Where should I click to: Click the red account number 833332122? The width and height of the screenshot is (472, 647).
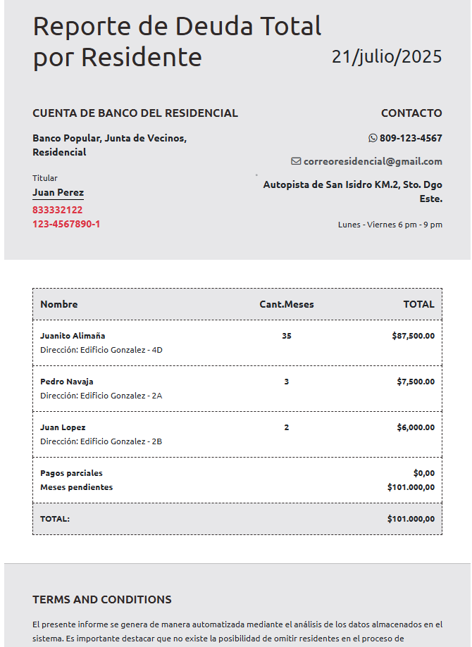click(57, 210)
